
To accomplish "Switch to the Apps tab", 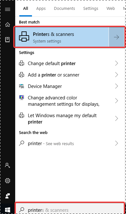I will click(41, 9).
